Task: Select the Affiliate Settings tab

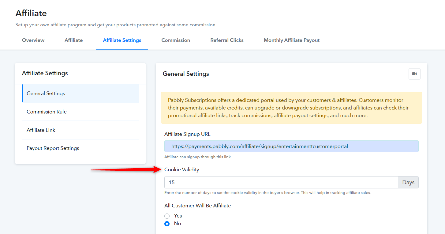Action: click(122, 40)
